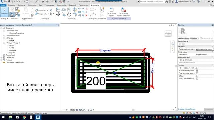Click the Move tool cross-arrows icon
The height and width of the screenshot is (120, 214).
58,14
